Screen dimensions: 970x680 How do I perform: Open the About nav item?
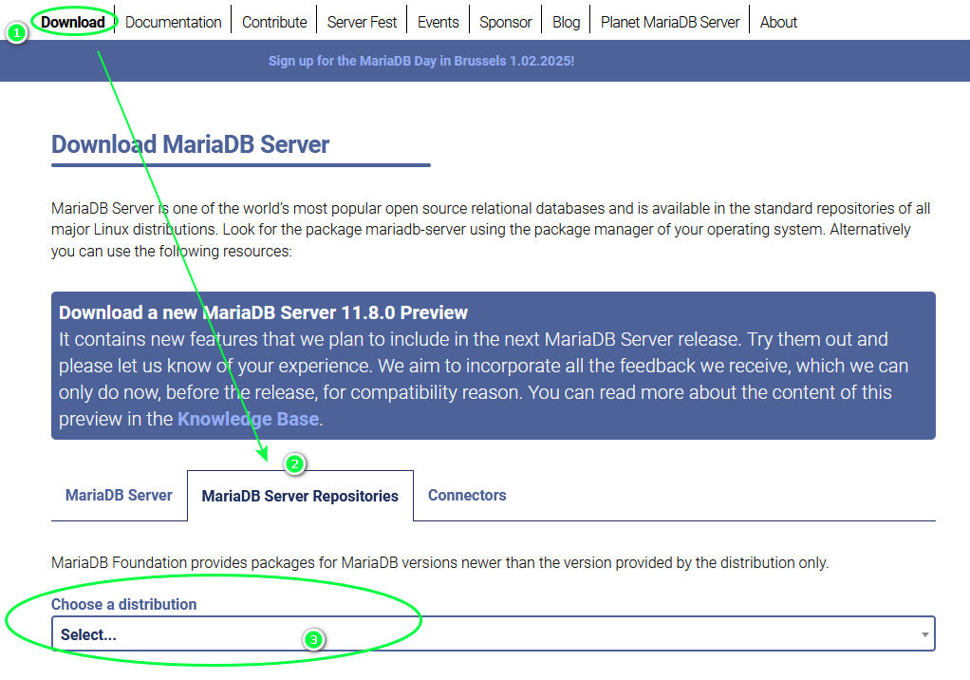pos(778,22)
